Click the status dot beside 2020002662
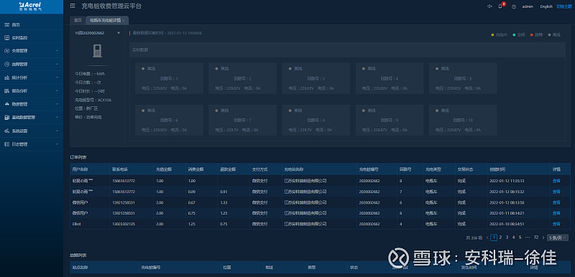Image resolution: width=575 pixels, height=277 pixels. click(x=119, y=33)
